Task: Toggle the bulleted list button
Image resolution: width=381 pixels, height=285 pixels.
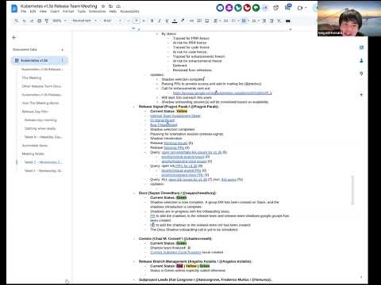Action: coord(244,21)
